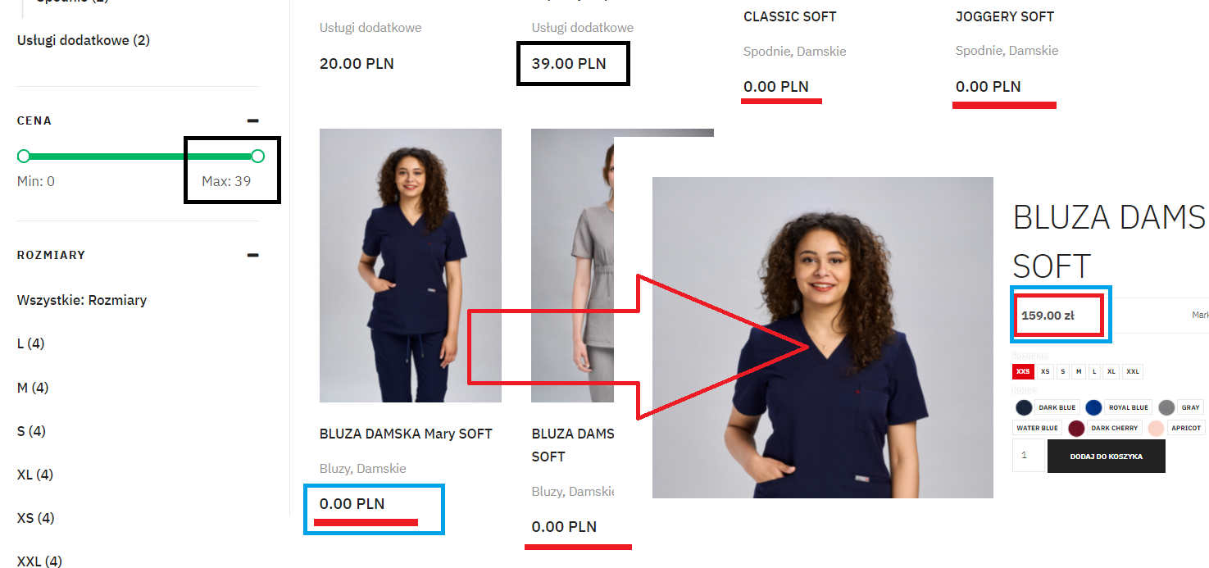1209x568 pixels.
Task: Open the BLUZA DAMSKA Mary SOFT title link
Action: tap(406, 434)
